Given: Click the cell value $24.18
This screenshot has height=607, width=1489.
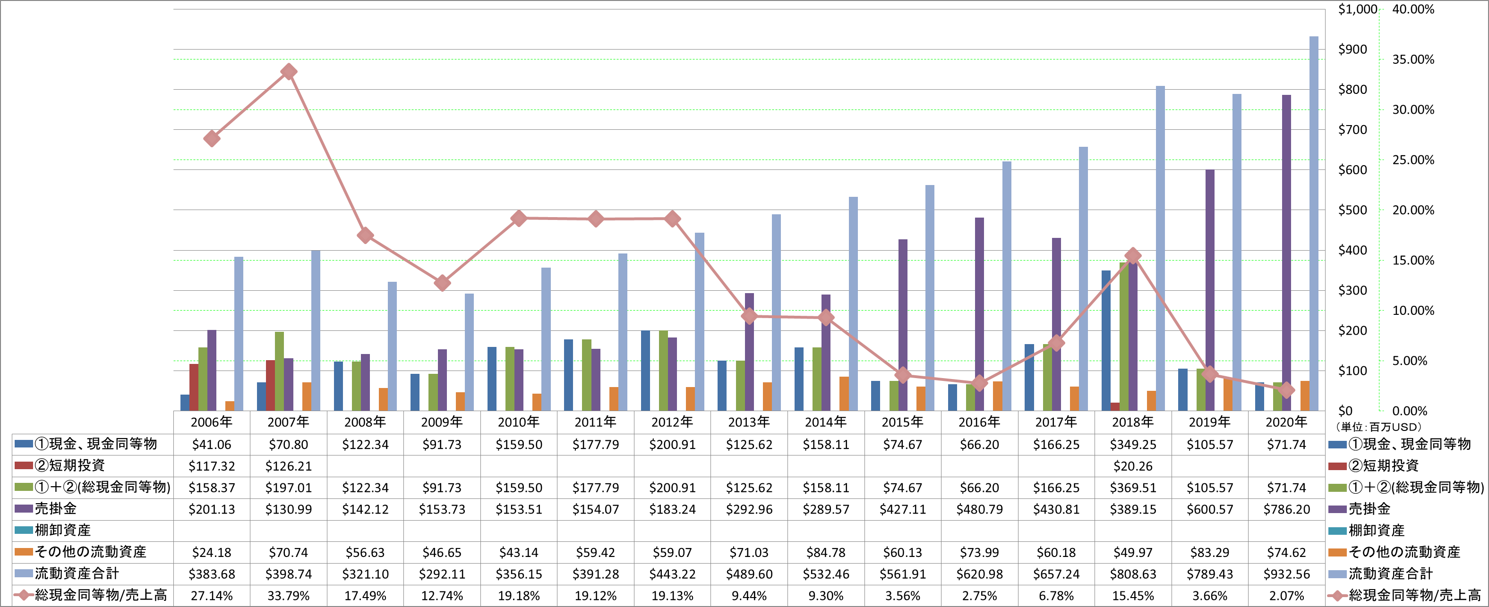Looking at the screenshot, I should click(x=212, y=553).
